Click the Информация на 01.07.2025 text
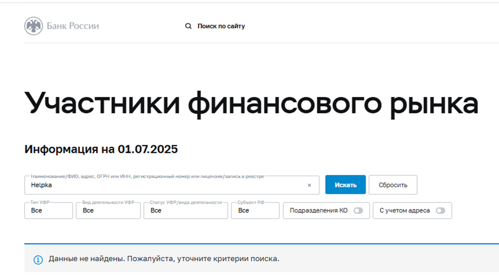 (x=101, y=149)
